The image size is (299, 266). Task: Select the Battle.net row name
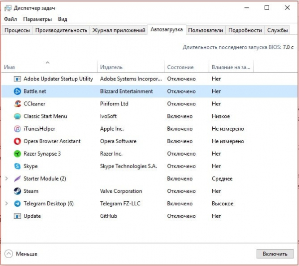click(x=35, y=91)
